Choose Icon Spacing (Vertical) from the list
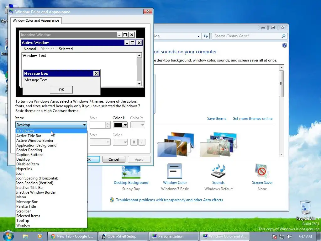This screenshot has height=241, width=321. tap(51, 183)
